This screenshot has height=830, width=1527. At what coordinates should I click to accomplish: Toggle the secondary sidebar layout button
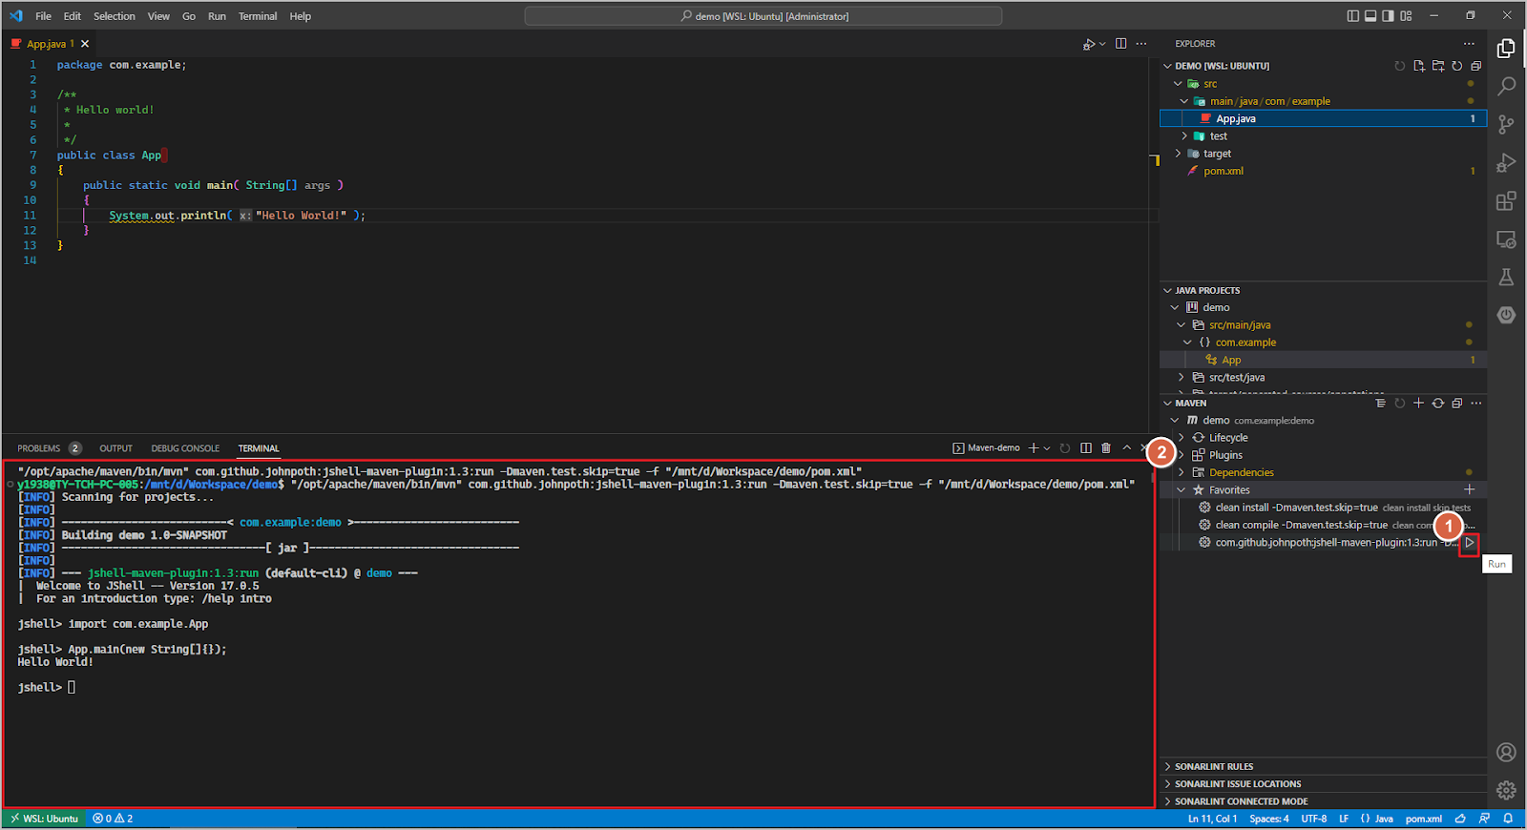click(1388, 16)
